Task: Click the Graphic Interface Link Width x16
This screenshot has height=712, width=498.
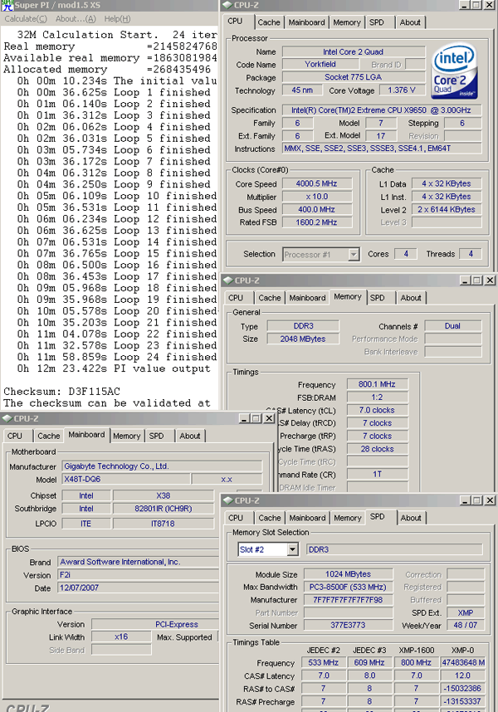Action: 121,636
